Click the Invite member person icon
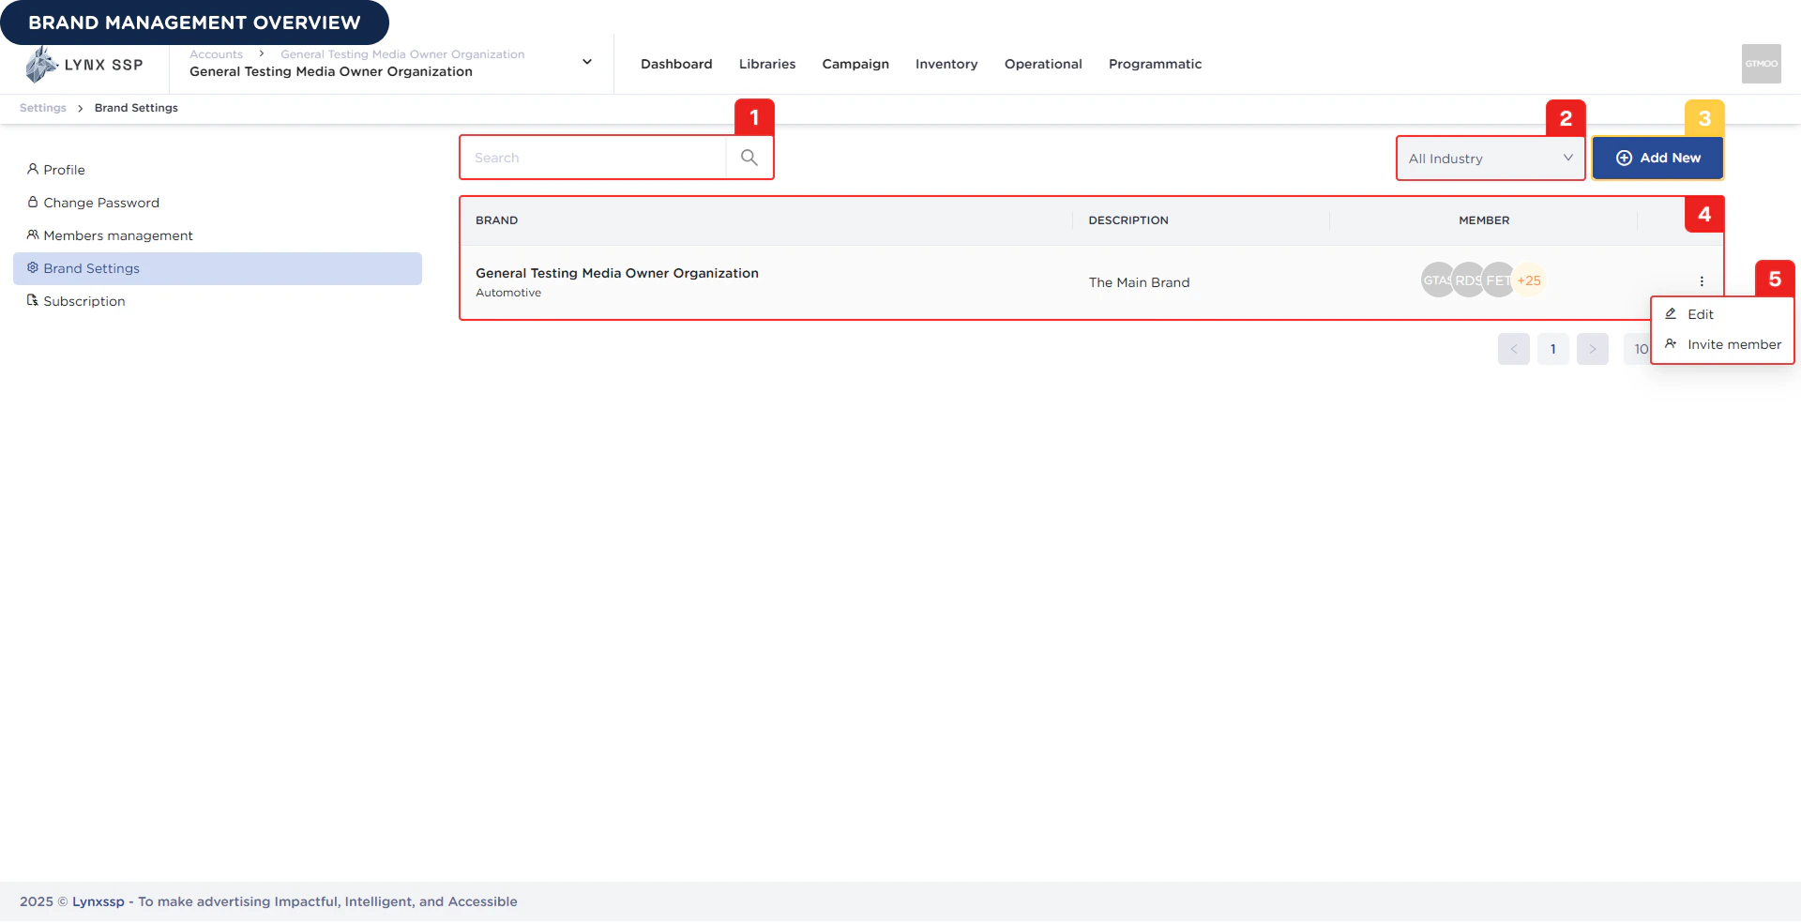This screenshot has width=1801, height=923. point(1671,343)
